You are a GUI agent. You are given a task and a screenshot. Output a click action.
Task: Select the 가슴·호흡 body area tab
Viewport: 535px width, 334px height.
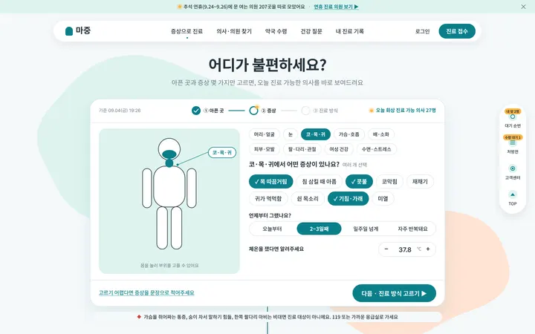[349, 134]
